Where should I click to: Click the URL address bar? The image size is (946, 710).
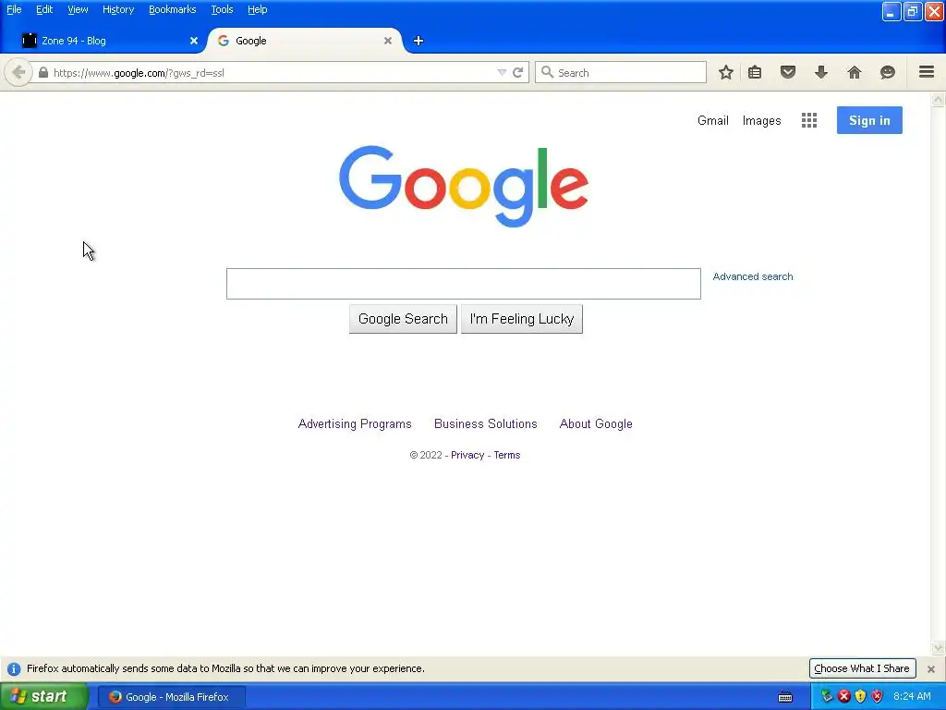coord(272,73)
